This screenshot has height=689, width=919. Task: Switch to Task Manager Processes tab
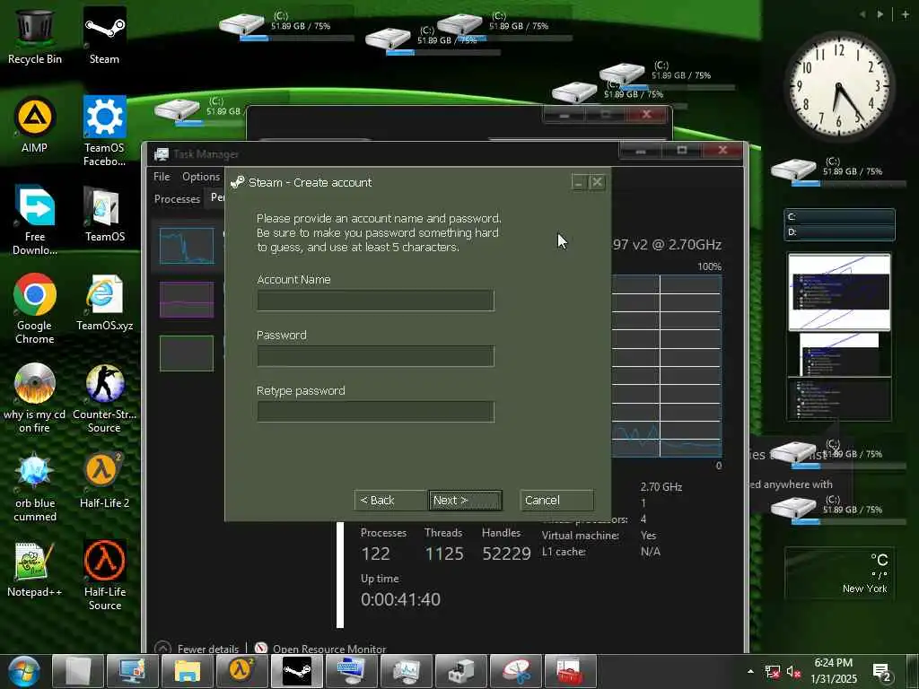tap(177, 199)
